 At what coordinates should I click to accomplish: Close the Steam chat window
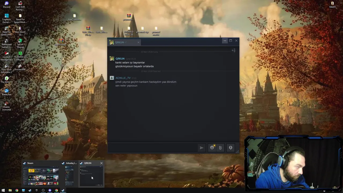236,41
